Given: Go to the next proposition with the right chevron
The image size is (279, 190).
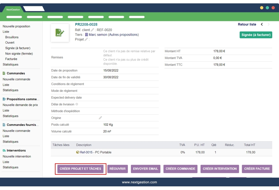Looking at the screenshot, I should pyautogui.click(x=268, y=24).
